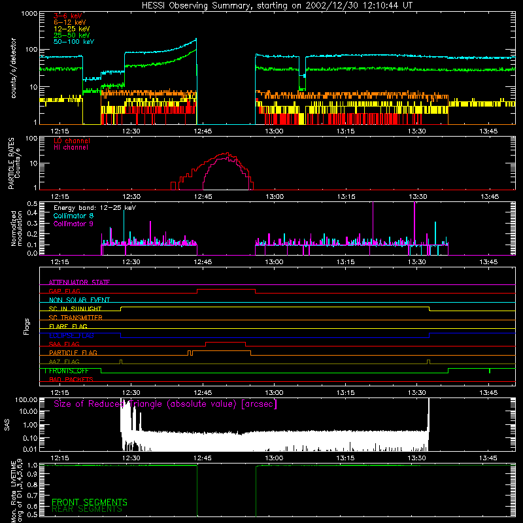Select the FRONT SEGMENTS legend label
The height and width of the screenshot is (523, 523).
[90, 502]
